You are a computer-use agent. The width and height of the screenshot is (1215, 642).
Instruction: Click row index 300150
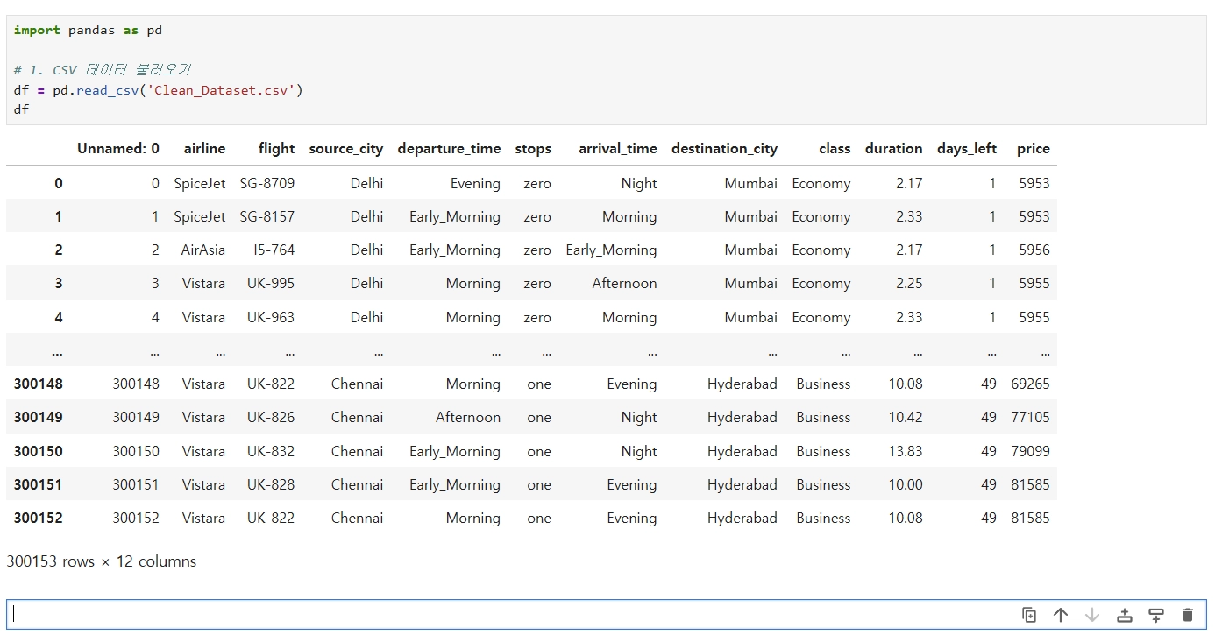38,452
